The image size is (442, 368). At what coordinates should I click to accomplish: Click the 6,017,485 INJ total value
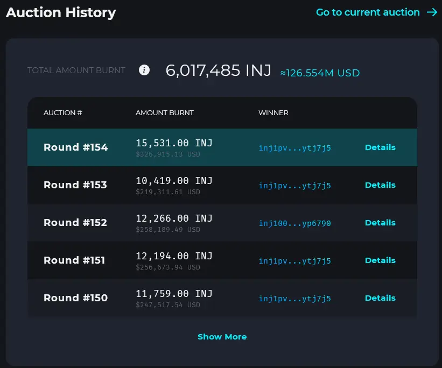pyautogui.click(x=218, y=70)
